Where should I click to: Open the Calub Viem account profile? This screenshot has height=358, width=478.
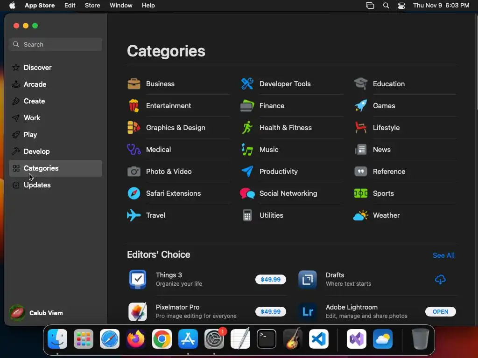coord(36,313)
